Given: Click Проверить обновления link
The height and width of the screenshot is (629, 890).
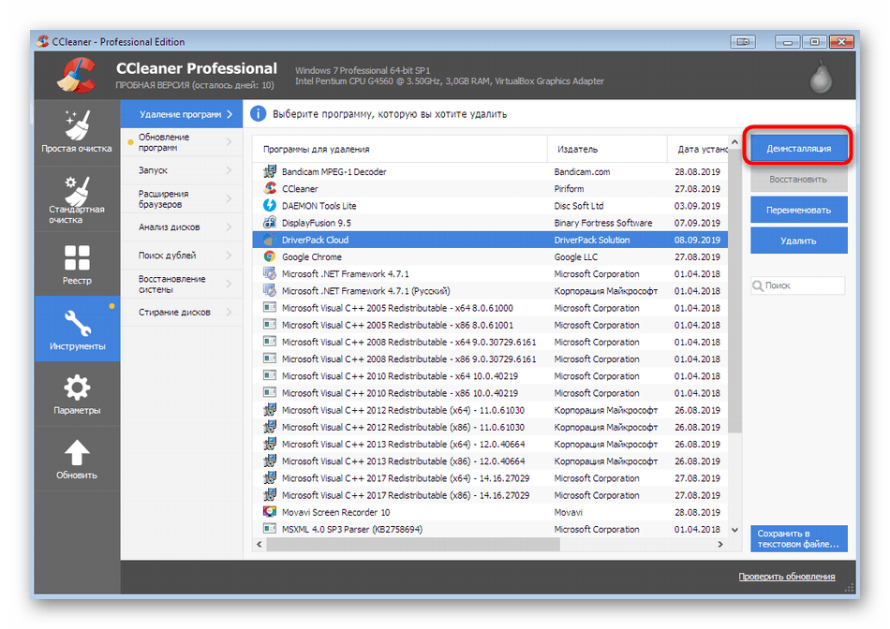Looking at the screenshot, I should click(x=786, y=577).
